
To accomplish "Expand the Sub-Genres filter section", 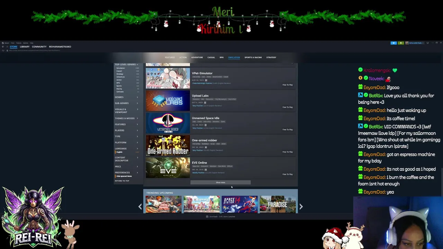I will point(126,103).
